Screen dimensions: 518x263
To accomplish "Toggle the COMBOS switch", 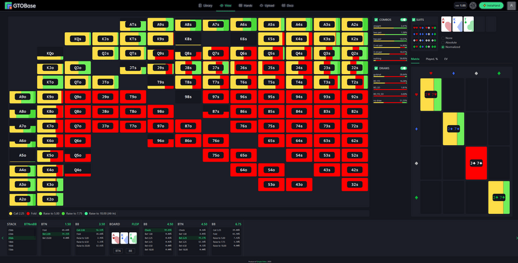I will coord(403,19).
